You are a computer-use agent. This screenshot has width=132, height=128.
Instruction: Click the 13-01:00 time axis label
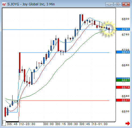point(100,124)
